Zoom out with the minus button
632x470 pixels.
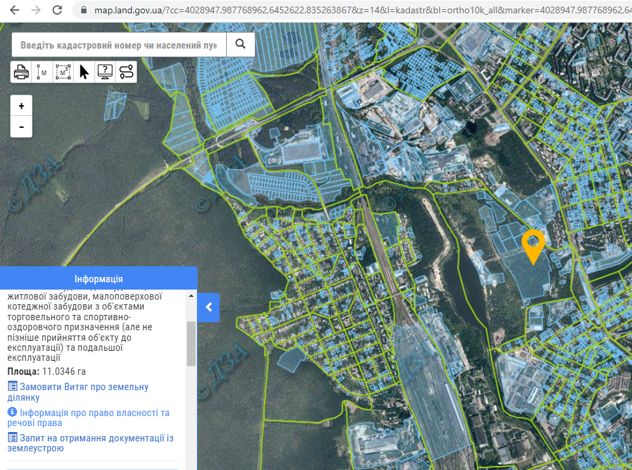click(21, 127)
